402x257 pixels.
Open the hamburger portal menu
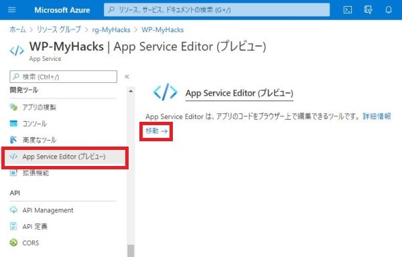pyautogui.click(x=12, y=10)
